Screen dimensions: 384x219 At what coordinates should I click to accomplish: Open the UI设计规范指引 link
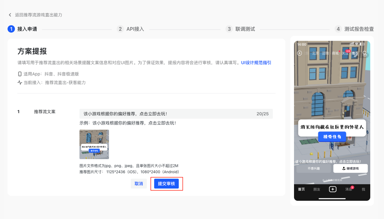point(256,63)
